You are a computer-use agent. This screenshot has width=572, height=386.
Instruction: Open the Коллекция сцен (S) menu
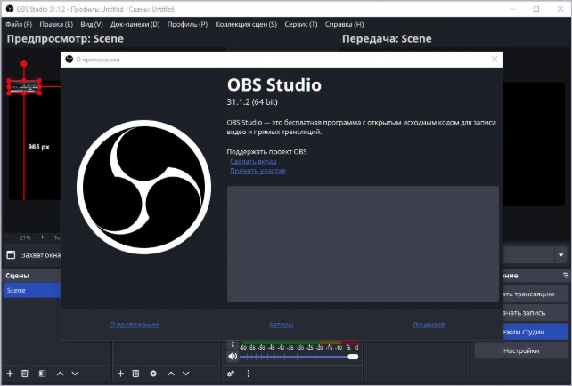[x=246, y=24]
